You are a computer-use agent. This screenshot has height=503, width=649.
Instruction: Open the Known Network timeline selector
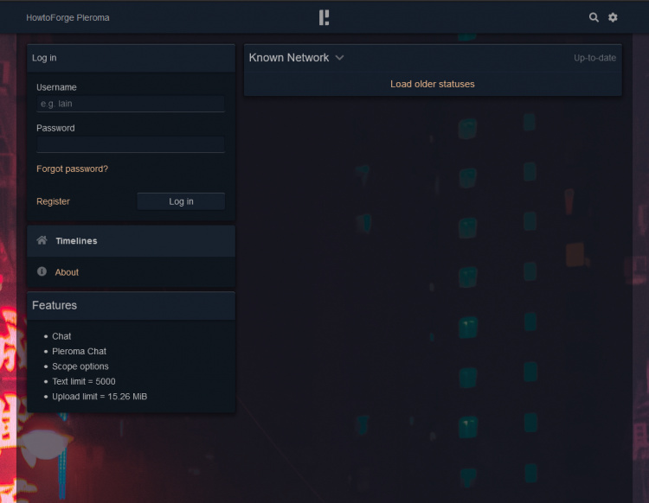(x=289, y=58)
